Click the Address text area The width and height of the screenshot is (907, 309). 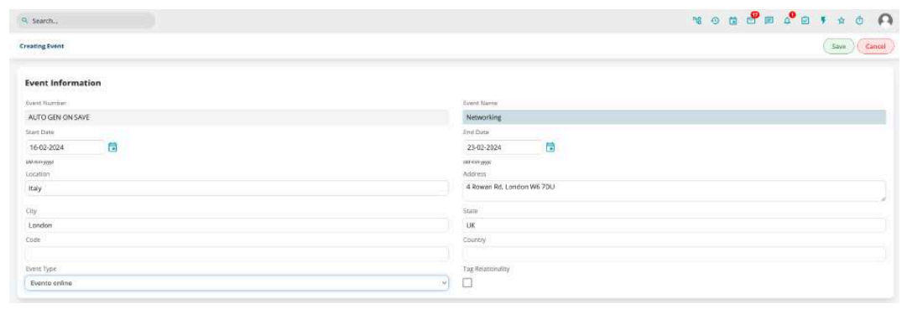click(x=674, y=191)
